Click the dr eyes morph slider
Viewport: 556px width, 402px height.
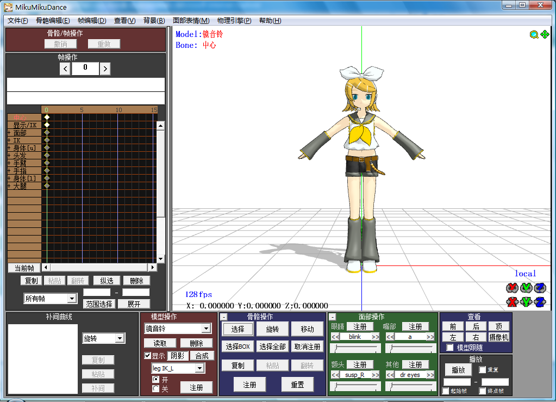click(411, 386)
